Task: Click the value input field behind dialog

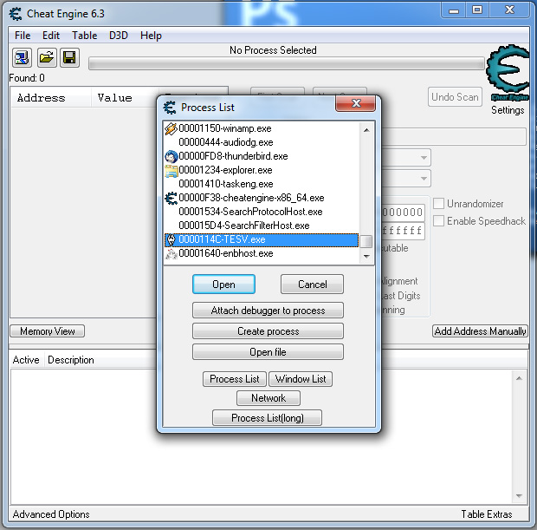Action: (454, 136)
